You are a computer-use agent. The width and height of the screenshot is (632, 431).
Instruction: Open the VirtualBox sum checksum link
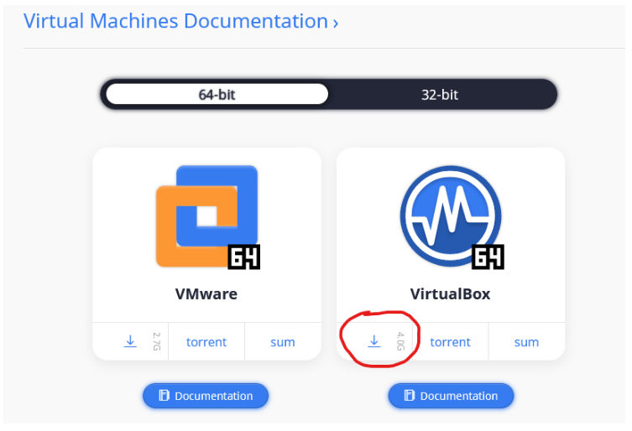click(526, 342)
